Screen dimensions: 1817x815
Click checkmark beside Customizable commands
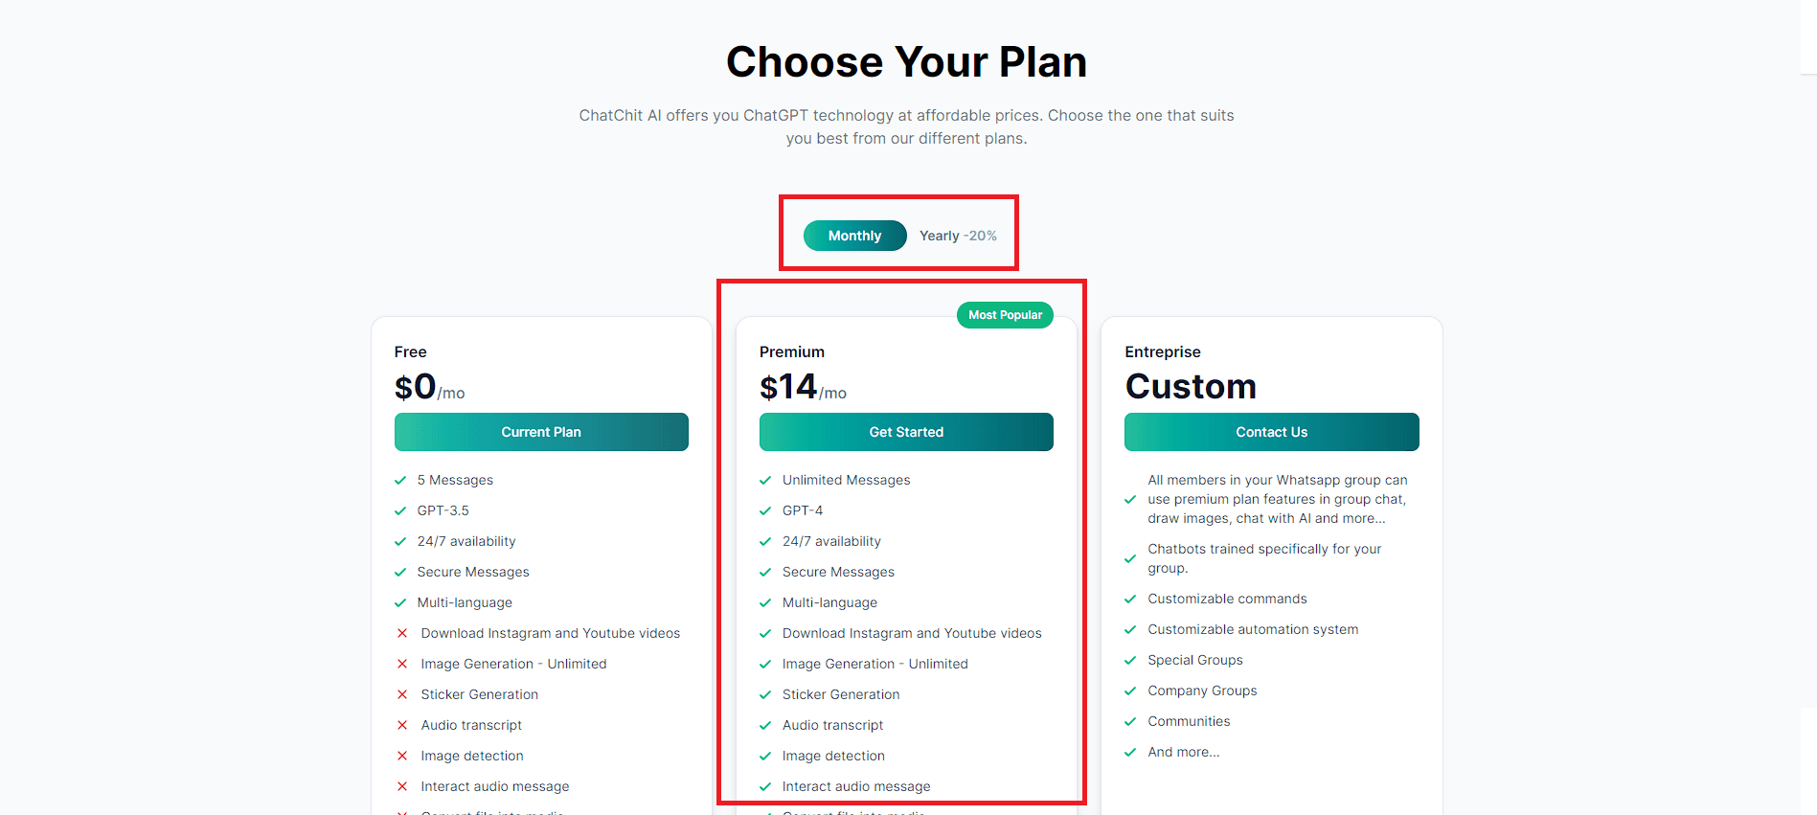pos(1130,600)
